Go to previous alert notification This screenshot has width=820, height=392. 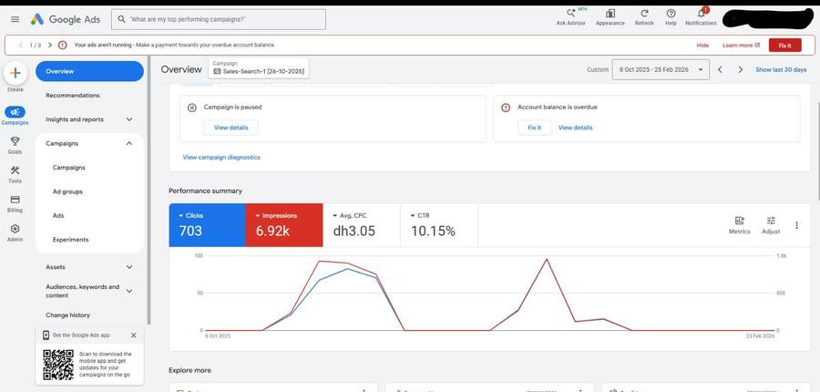pyautogui.click(x=20, y=45)
